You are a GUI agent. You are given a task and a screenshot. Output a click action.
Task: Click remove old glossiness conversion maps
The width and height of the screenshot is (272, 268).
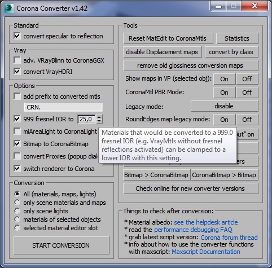[x=191, y=65]
